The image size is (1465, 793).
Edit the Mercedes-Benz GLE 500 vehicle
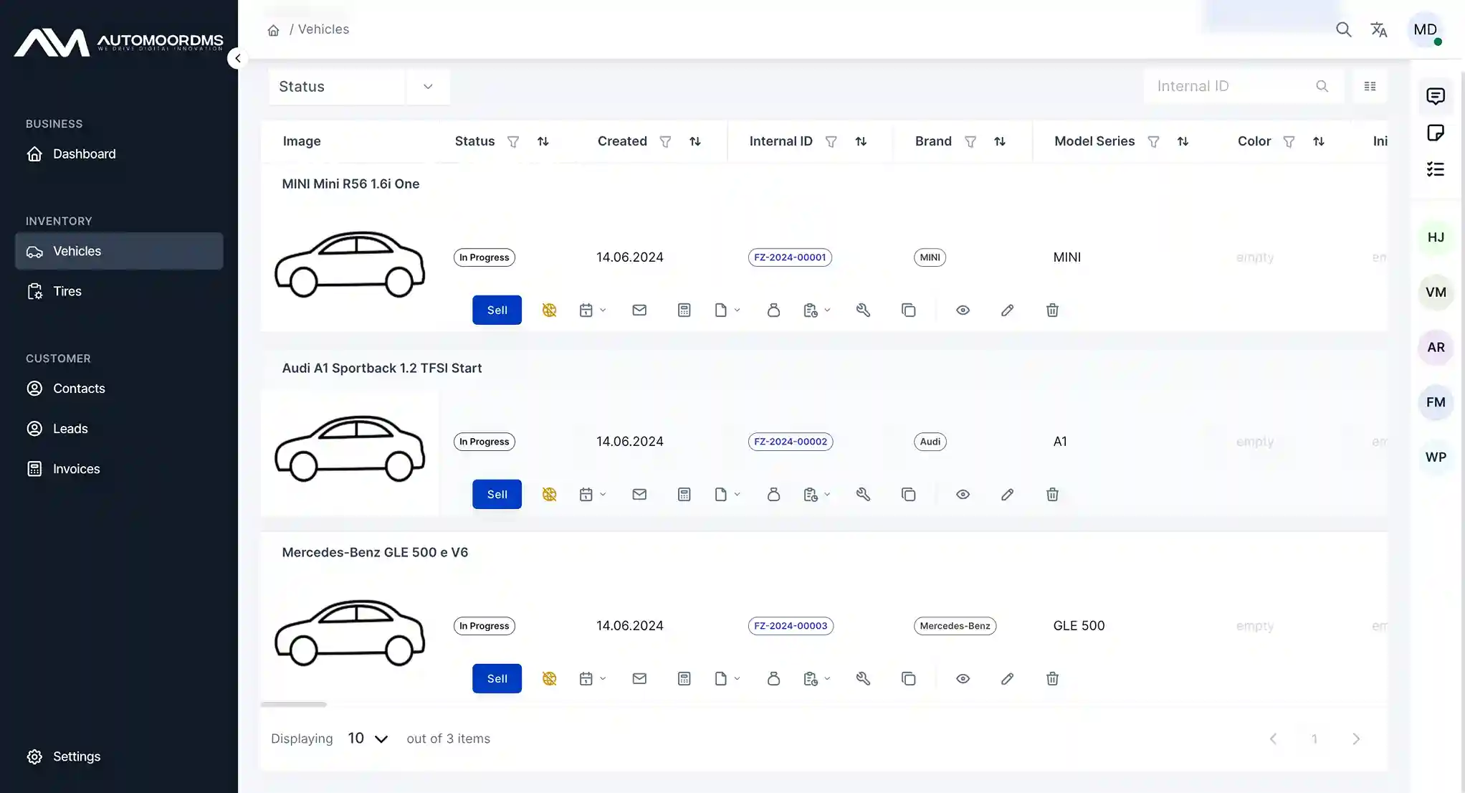[1007, 678]
